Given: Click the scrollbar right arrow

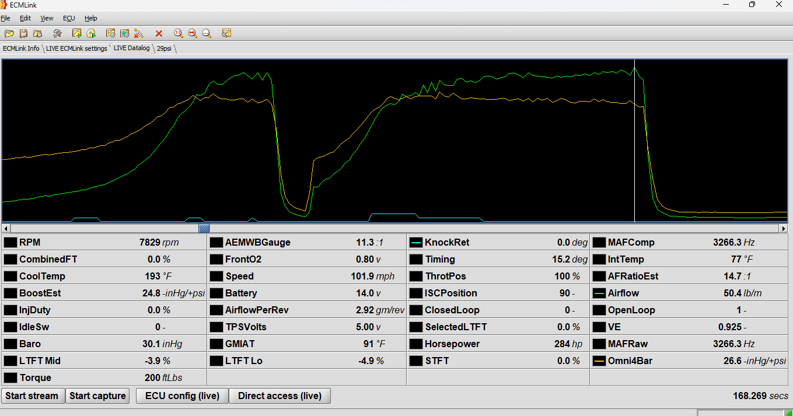Looking at the screenshot, I should [x=784, y=228].
